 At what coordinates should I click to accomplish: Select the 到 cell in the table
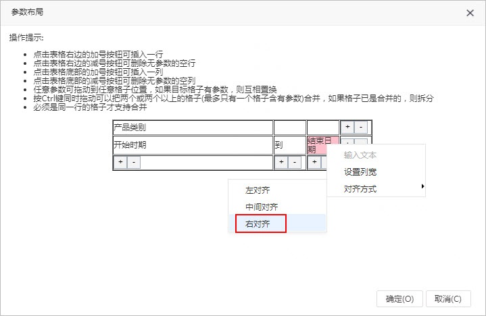pyautogui.click(x=290, y=145)
